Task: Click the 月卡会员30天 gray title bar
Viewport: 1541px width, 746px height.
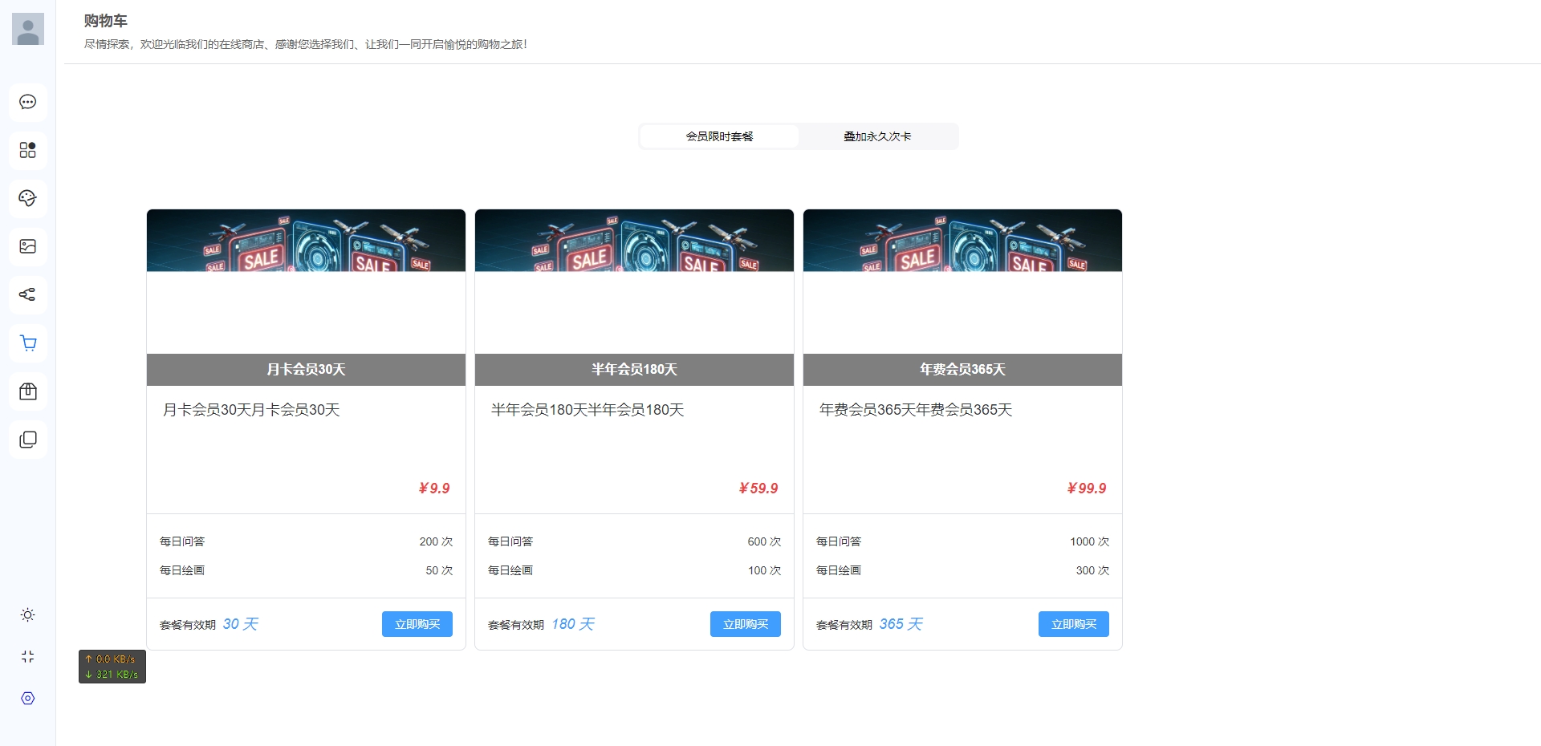Action: pyautogui.click(x=306, y=370)
